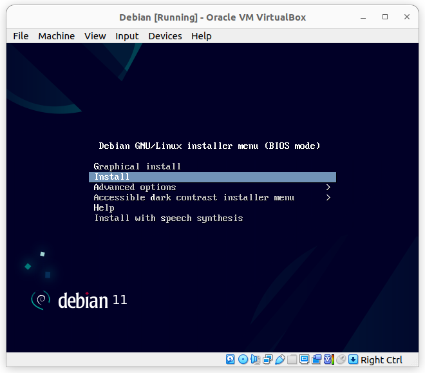Click the shared folders status icon
Image resolution: width=425 pixels, height=373 pixels.
tap(292, 359)
